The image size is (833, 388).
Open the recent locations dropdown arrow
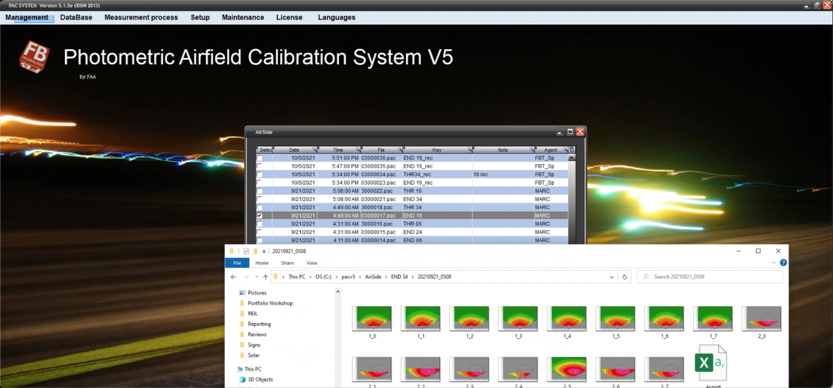point(257,277)
